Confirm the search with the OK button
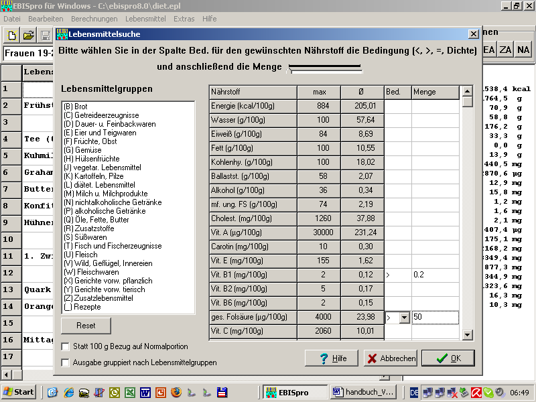The height and width of the screenshot is (402, 536). (448, 358)
